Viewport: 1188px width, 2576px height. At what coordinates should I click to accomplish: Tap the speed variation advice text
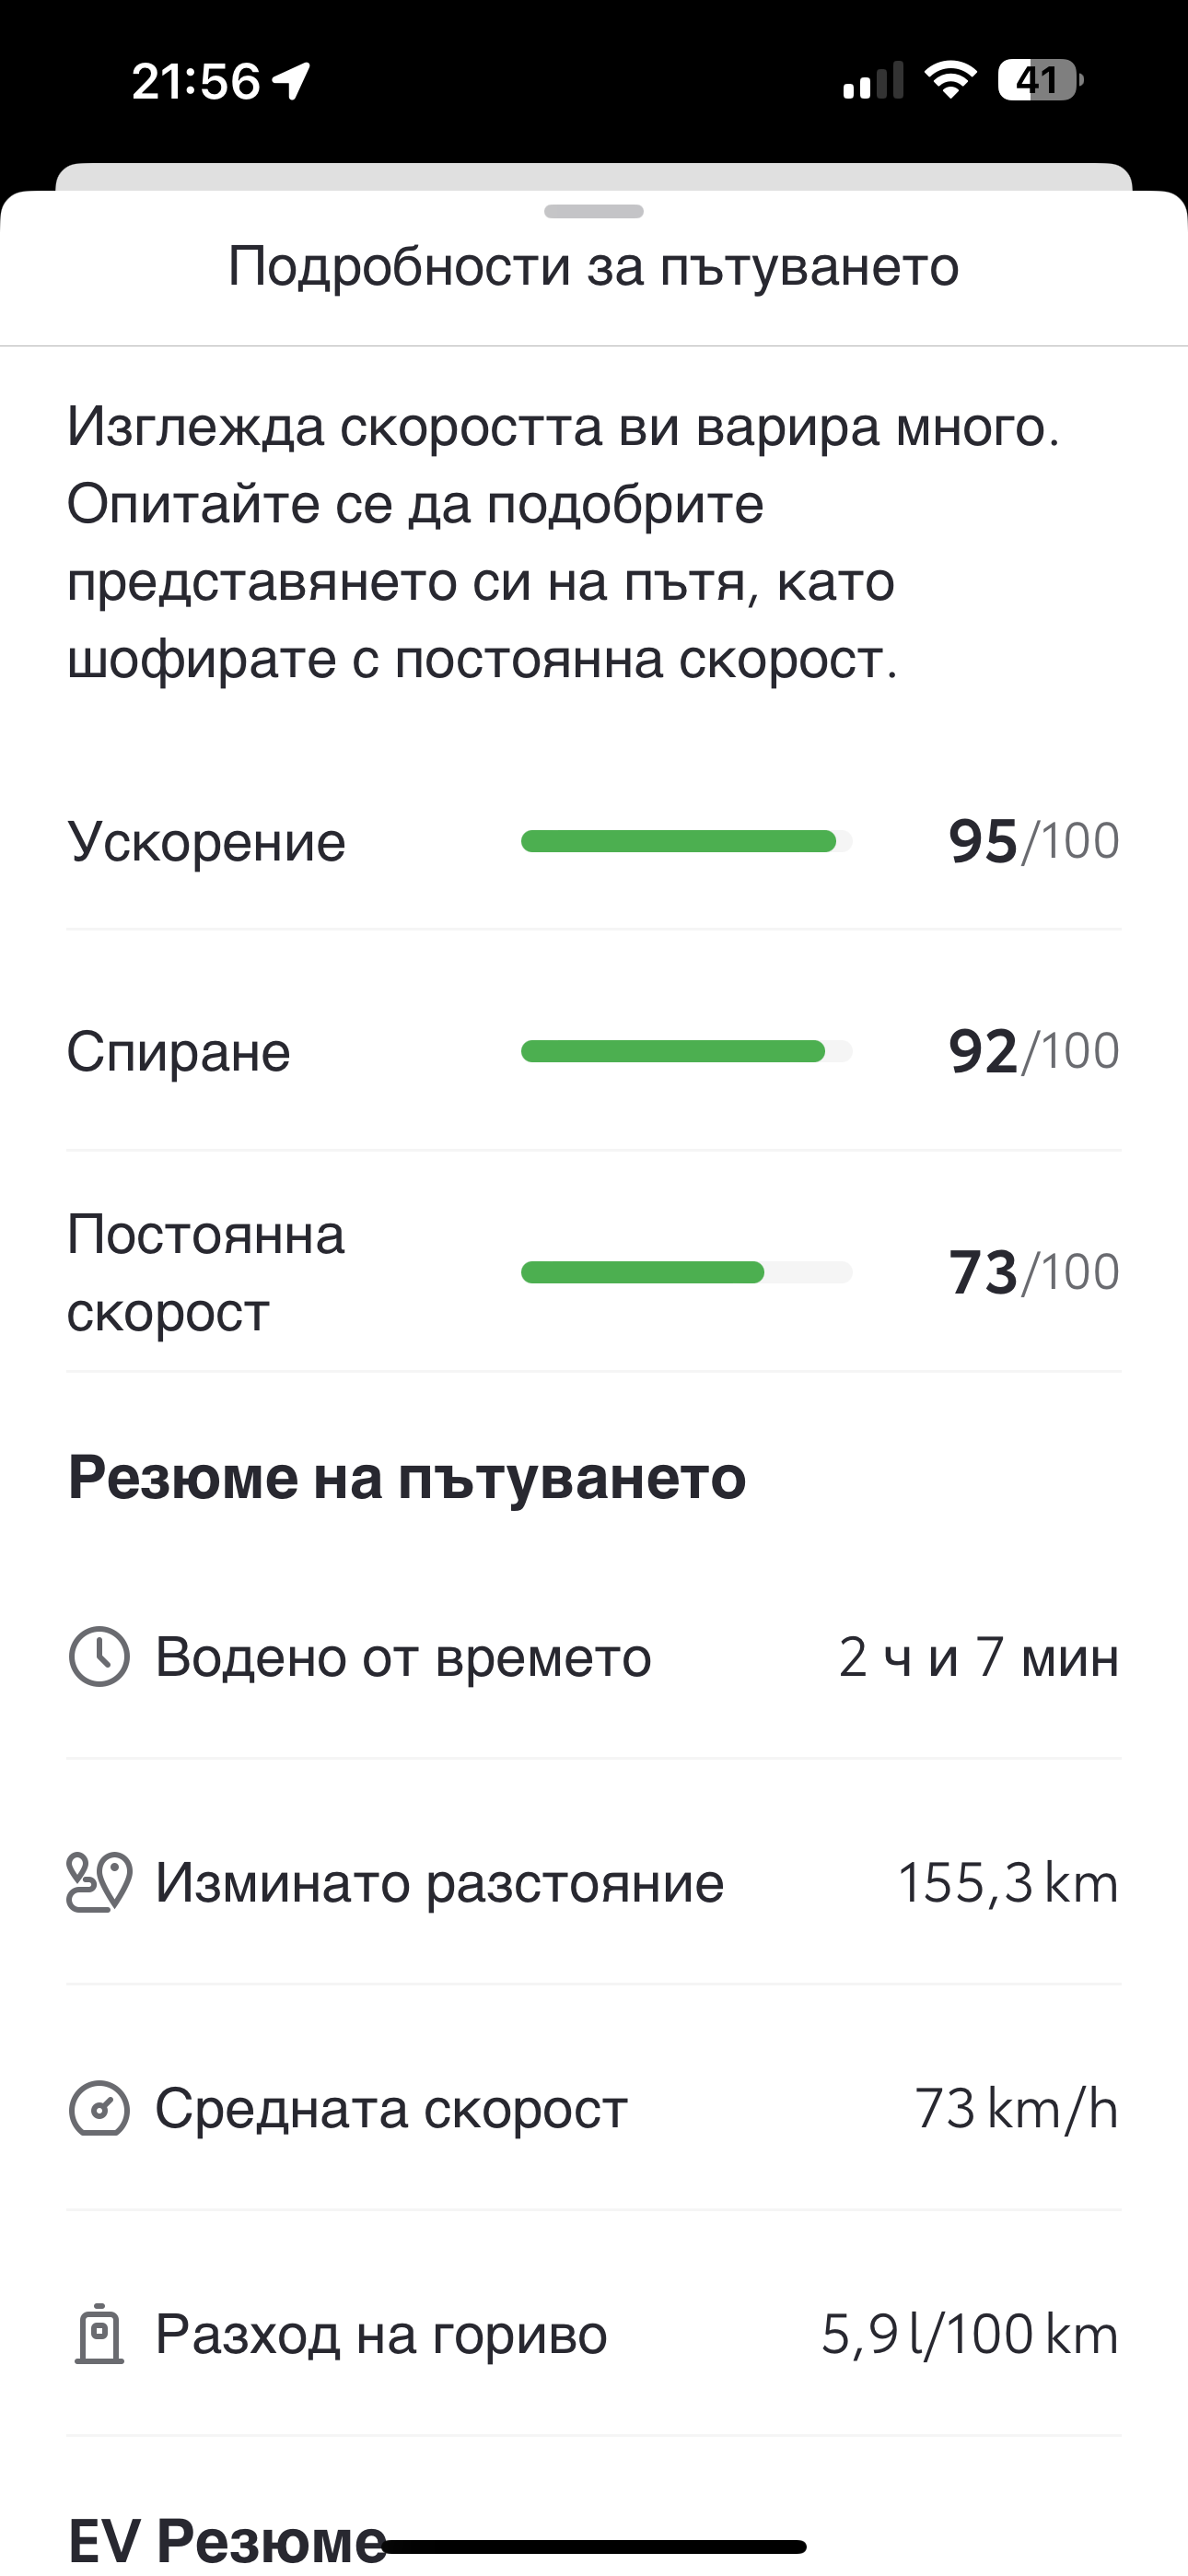point(564,542)
